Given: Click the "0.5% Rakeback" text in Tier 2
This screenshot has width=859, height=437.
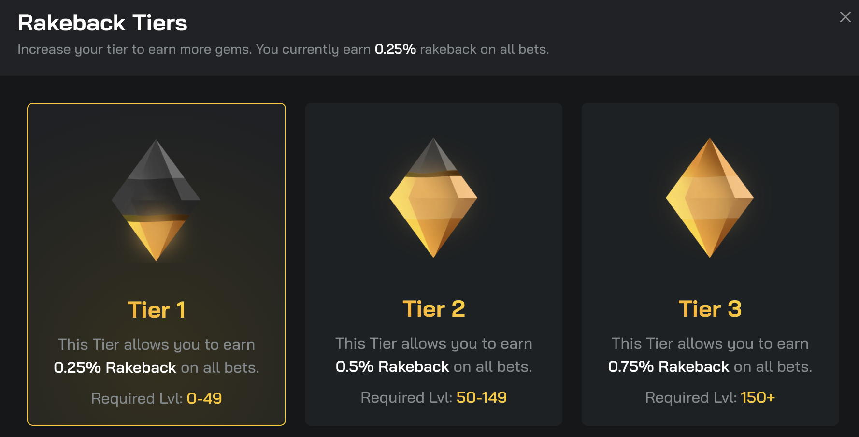Looking at the screenshot, I should 392,367.
